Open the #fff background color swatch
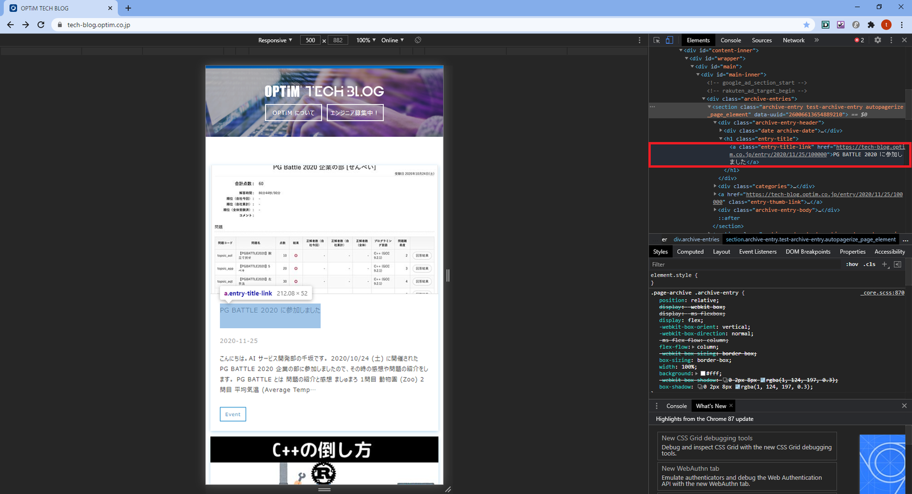Image resolution: width=912 pixels, height=494 pixels. click(x=703, y=374)
